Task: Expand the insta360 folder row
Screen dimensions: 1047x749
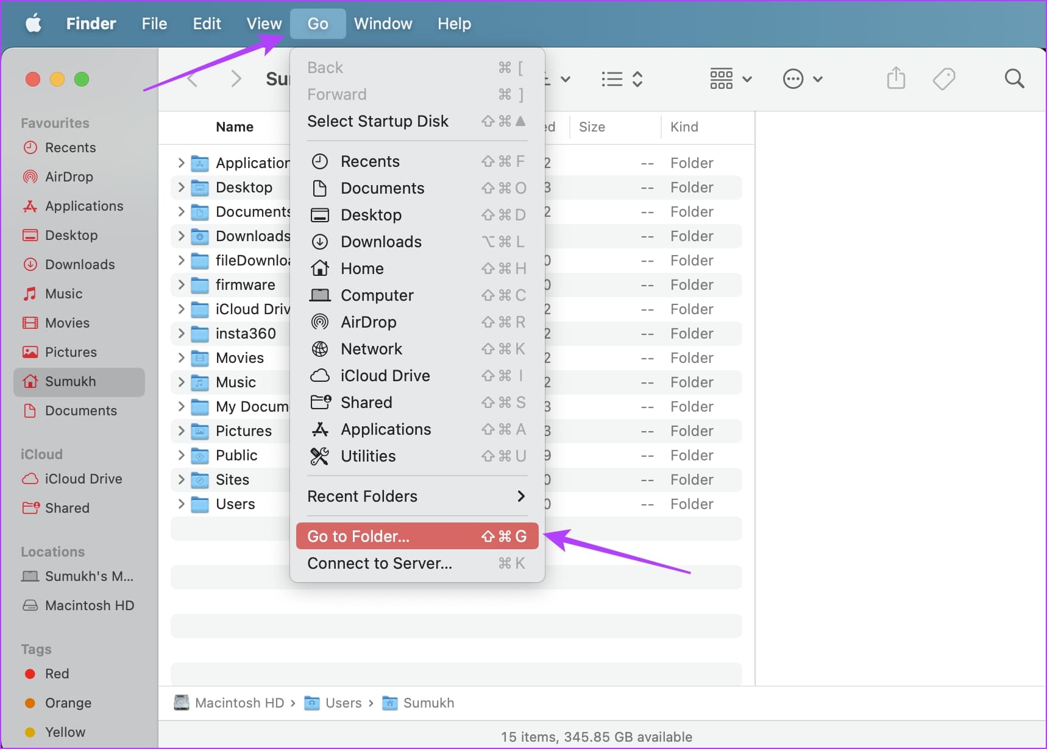Action: point(181,333)
